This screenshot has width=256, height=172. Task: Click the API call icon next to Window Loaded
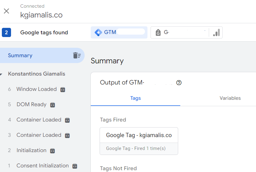click(63, 89)
